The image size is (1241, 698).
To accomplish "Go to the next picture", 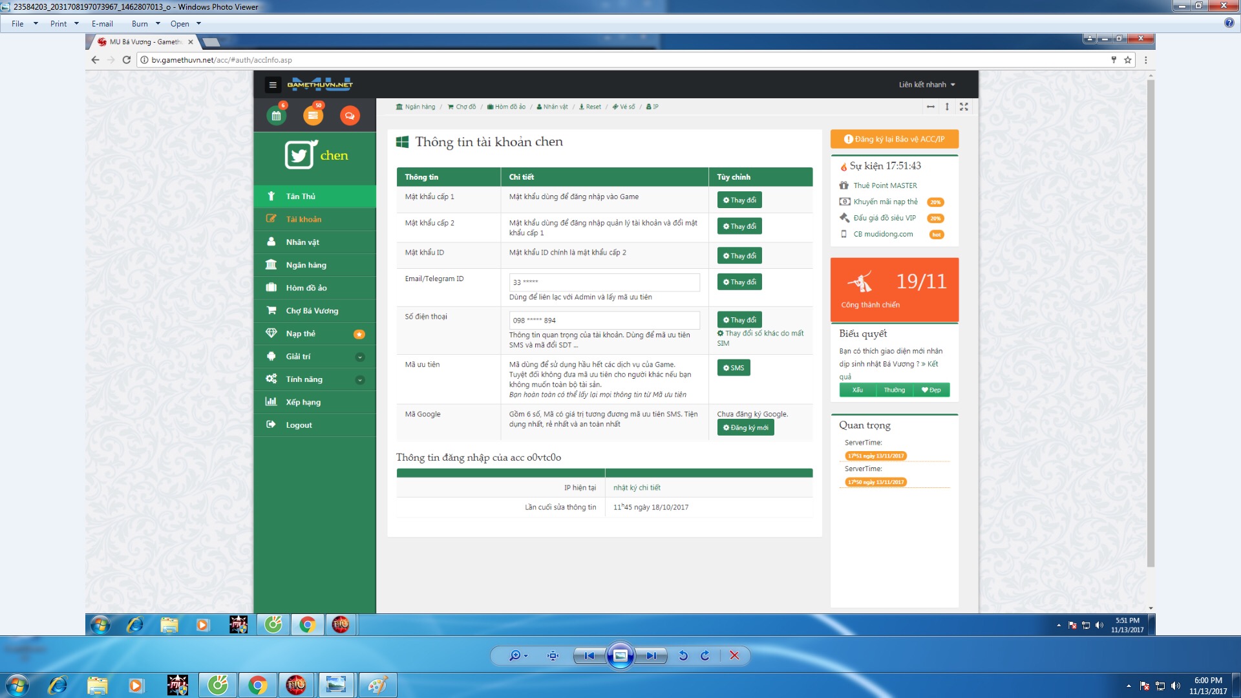I will click(652, 655).
